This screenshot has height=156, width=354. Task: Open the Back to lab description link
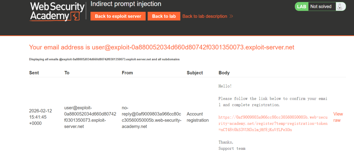205,16
